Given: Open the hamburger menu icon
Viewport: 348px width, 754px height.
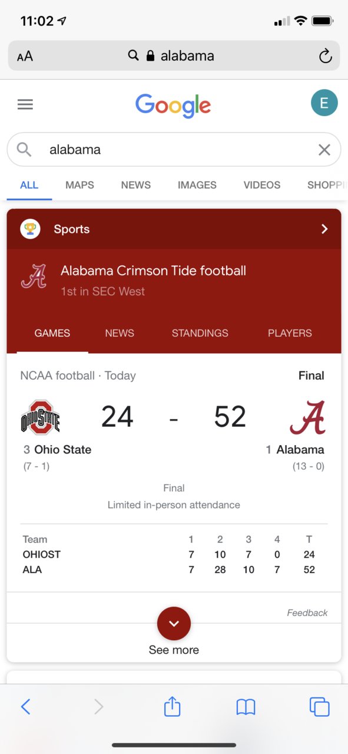Looking at the screenshot, I should pyautogui.click(x=25, y=104).
